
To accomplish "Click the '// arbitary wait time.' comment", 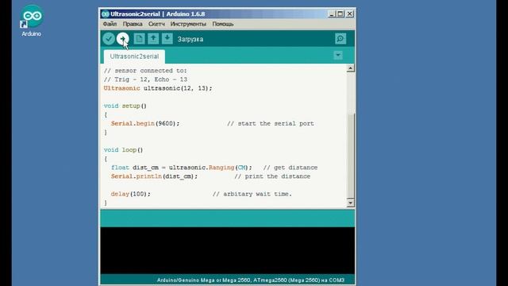I will click(x=252, y=194).
